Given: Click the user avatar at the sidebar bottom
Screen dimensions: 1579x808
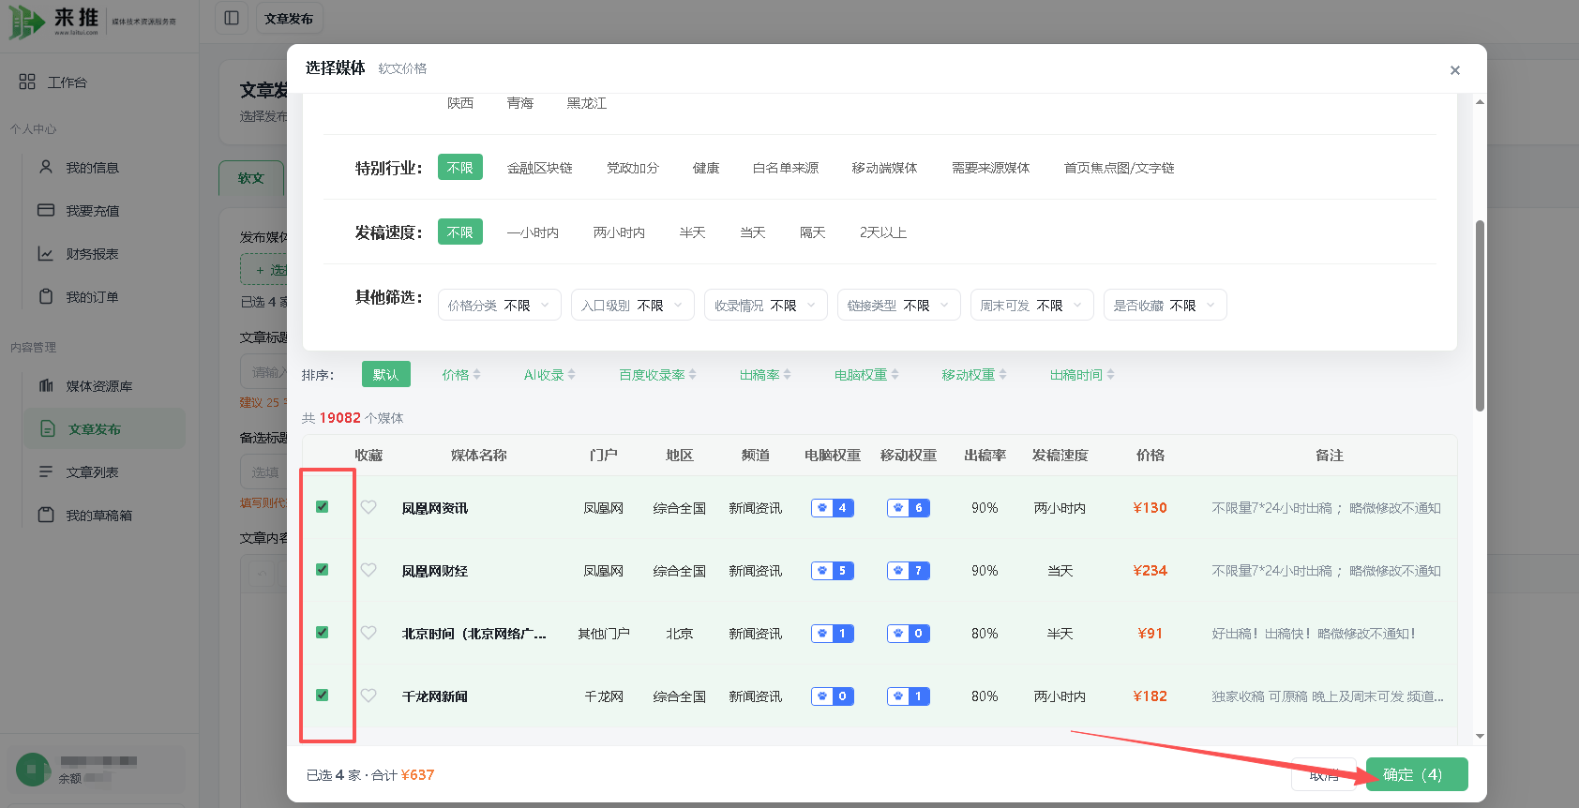Looking at the screenshot, I should click(x=33, y=770).
